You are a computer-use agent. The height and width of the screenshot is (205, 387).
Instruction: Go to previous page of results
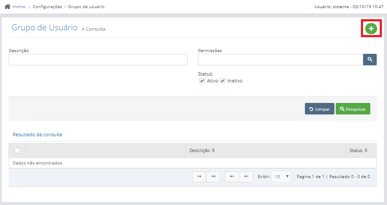click(x=213, y=177)
